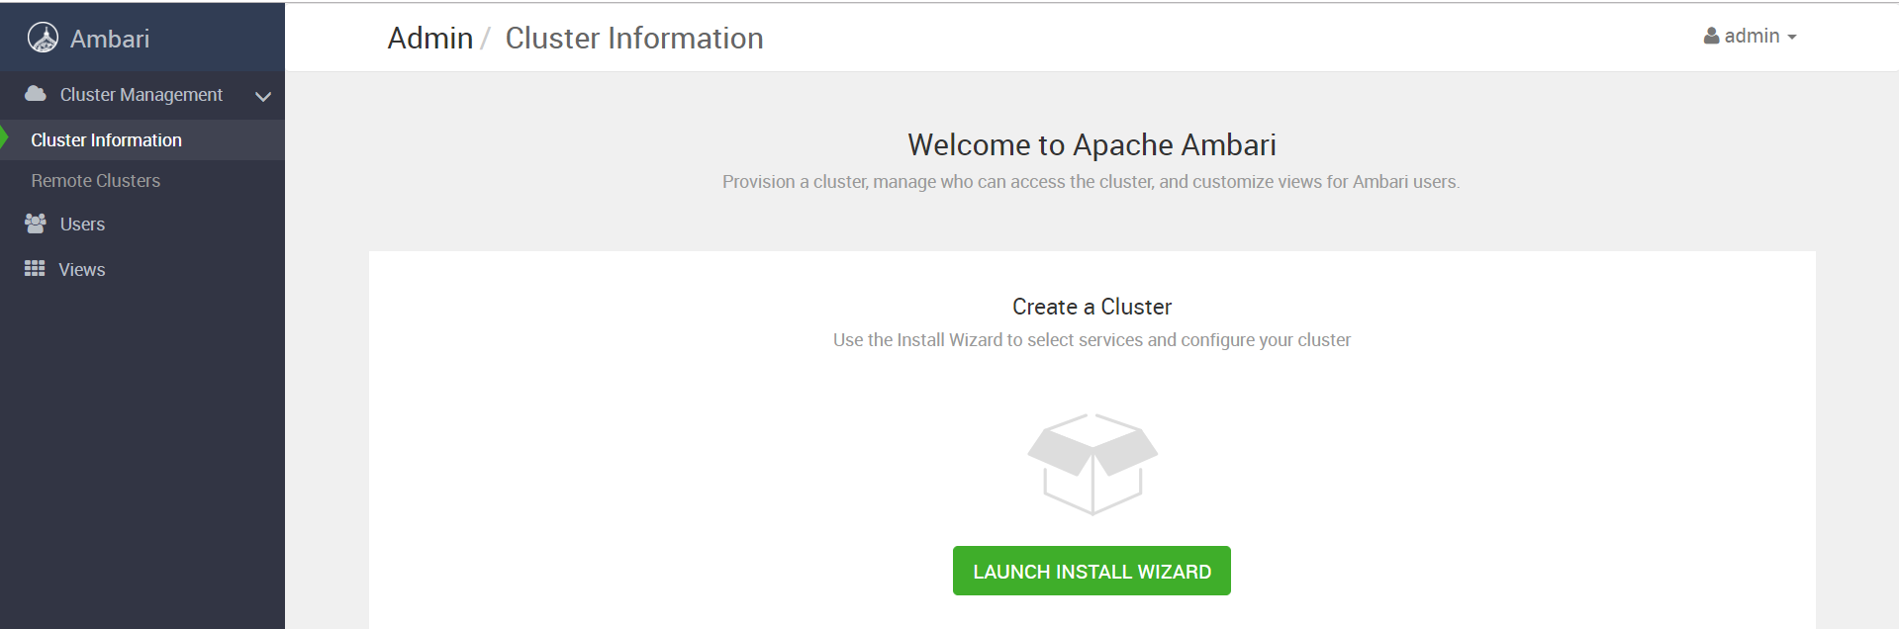Click the Cluster Information breadcrumb text
This screenshot has height=629, width=1899.
634,39
